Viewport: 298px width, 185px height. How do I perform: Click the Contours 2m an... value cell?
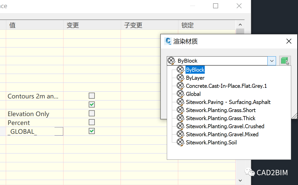pos(35,96)
